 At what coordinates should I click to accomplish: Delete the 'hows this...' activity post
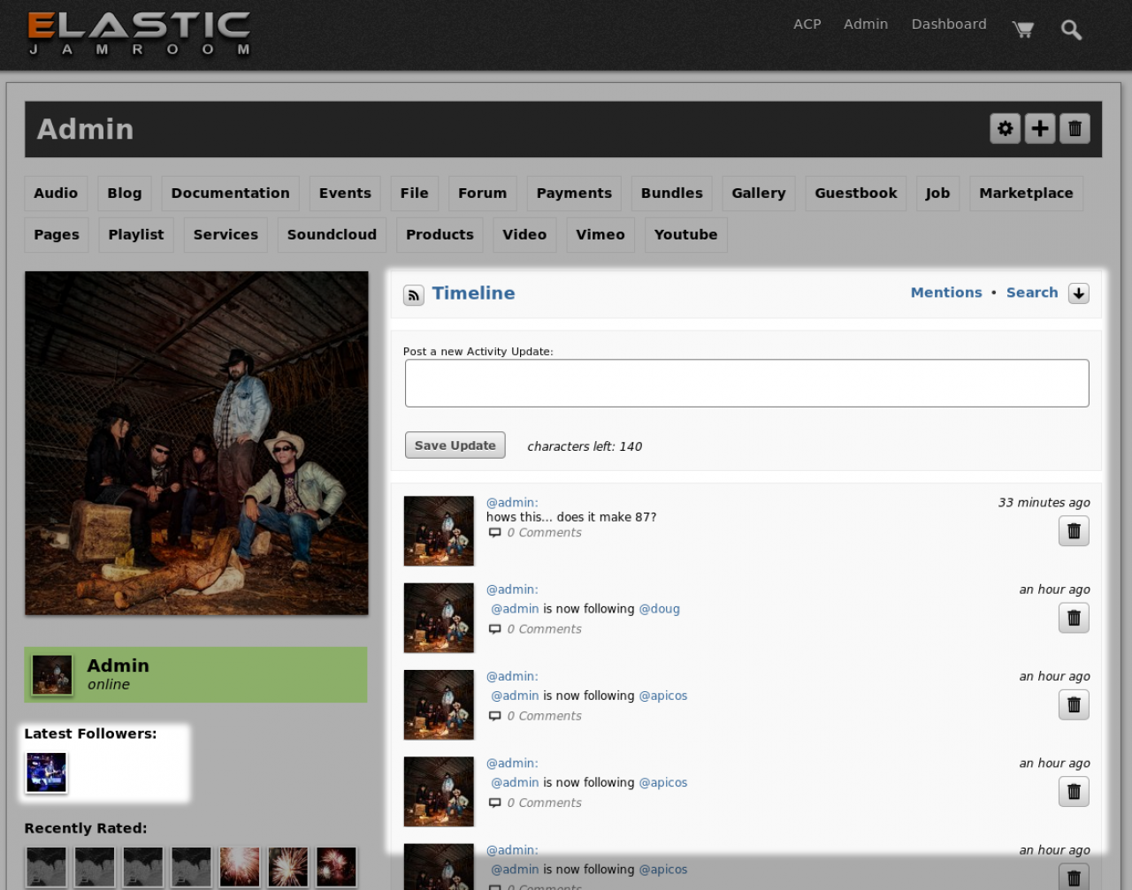(x=1074, y=531)
